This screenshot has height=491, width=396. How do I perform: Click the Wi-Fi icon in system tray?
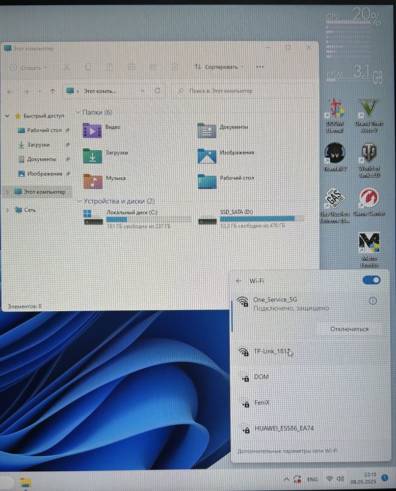(x=329, y=479)
